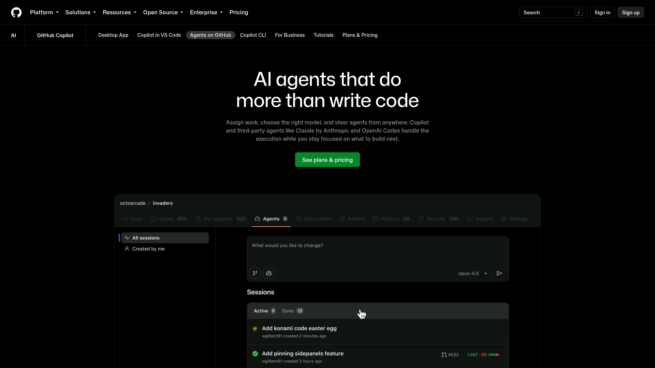The height and width of the screenshot is (368, 655).
Task: Click the All sessions pulse icon
Action: (127, 238)
